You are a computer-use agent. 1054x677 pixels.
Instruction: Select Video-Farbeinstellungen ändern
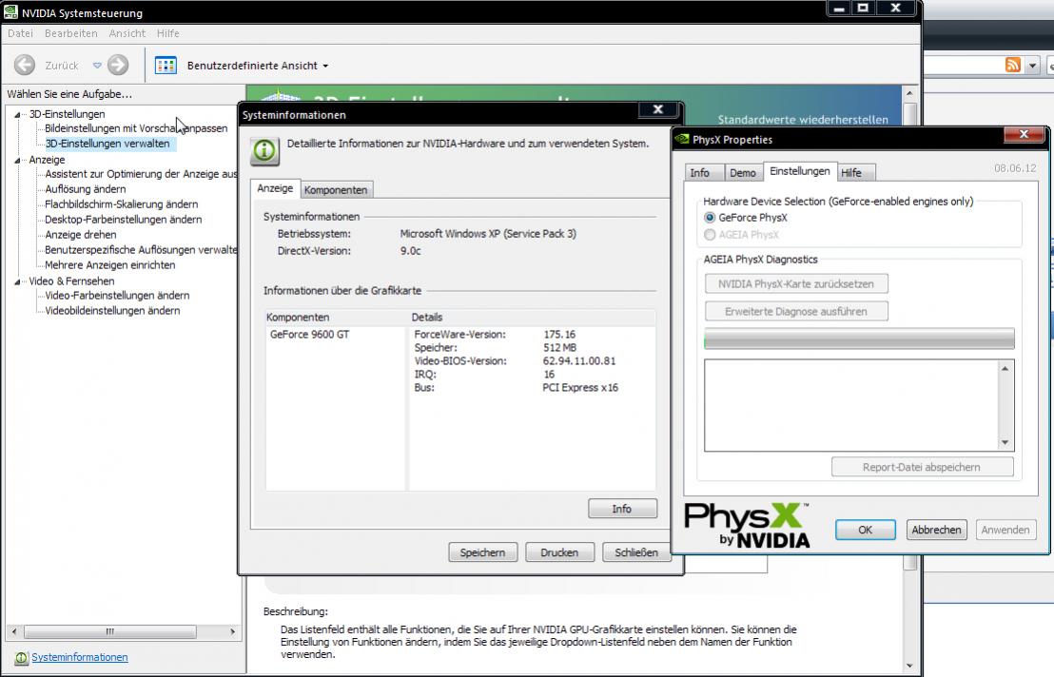(x=117, y=296)
